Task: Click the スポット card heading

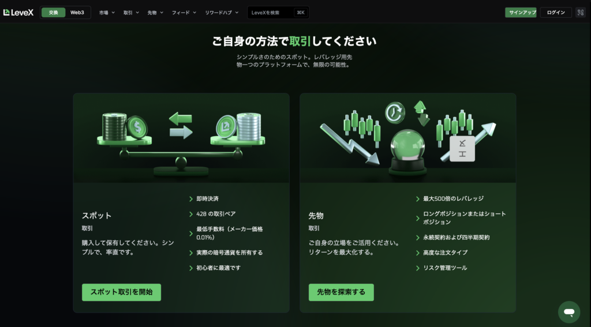Action: [97, 216]
